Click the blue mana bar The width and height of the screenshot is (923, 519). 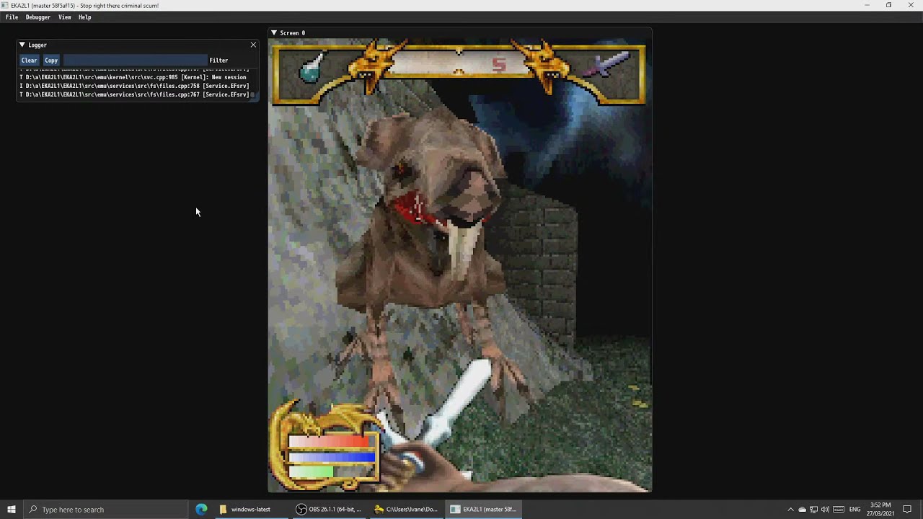(x=332, y=457)
